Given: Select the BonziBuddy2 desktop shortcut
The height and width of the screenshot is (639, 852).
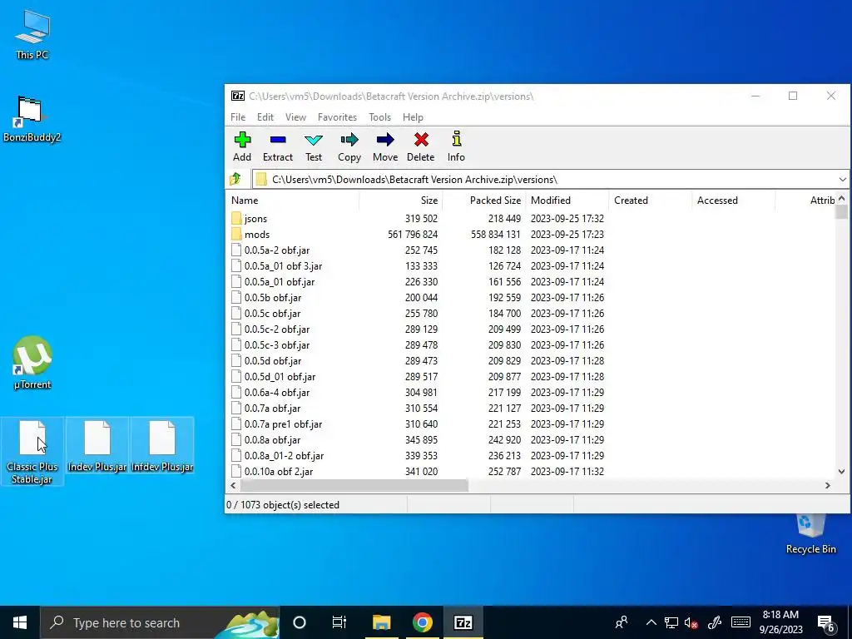Looking at the screenshot, I should (x=32, y=118).
